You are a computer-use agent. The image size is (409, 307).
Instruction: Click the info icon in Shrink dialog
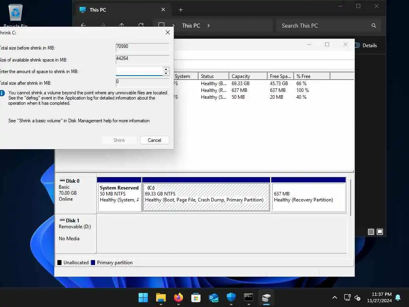coord(2,93)
